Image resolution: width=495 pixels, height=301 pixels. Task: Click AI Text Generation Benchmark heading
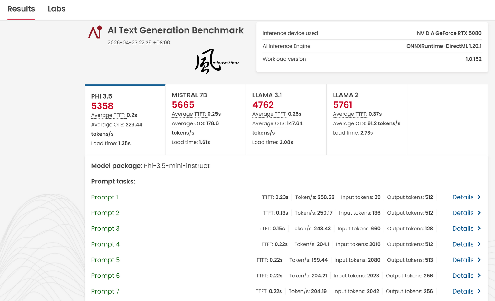tap(175, 30)
